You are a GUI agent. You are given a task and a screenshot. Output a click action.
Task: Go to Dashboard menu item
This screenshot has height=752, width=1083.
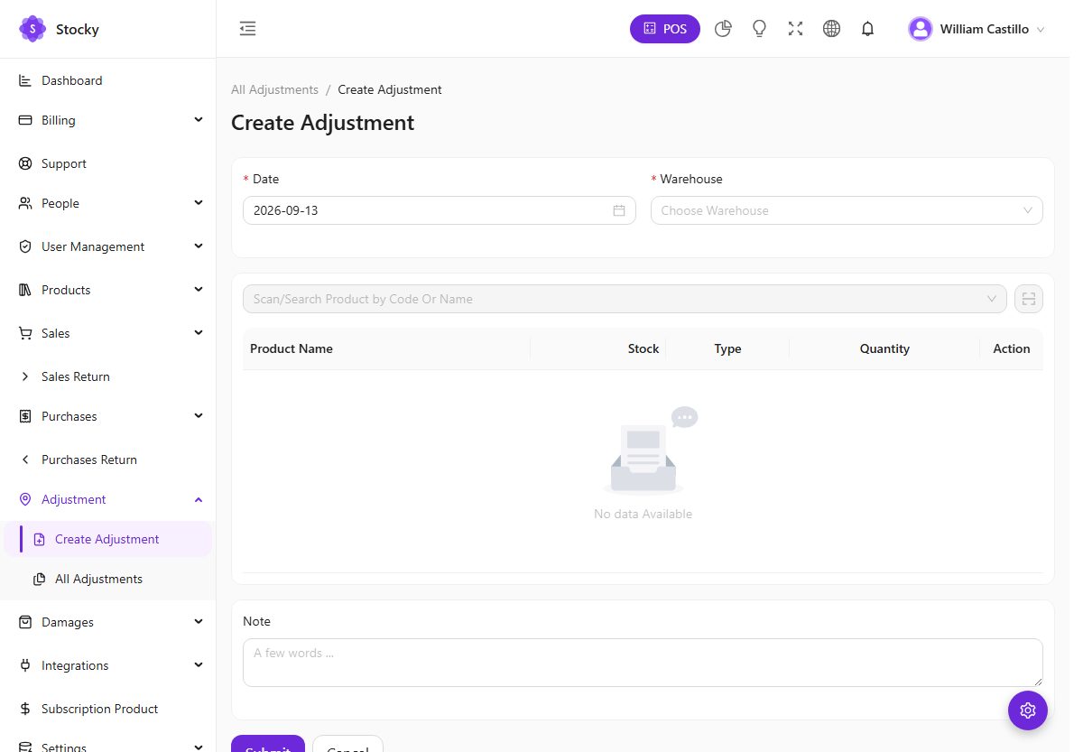[x=108, y=80]
